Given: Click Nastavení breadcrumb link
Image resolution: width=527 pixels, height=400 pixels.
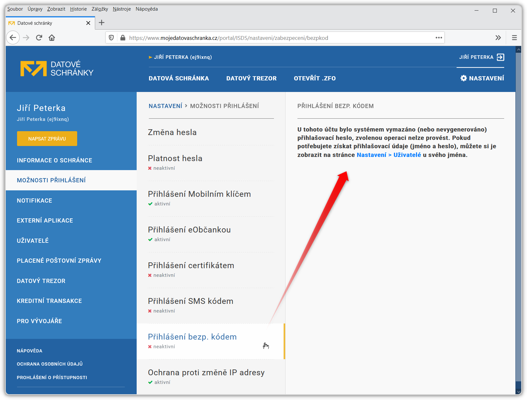Looking at the screenshot, I should pos(165,106).
